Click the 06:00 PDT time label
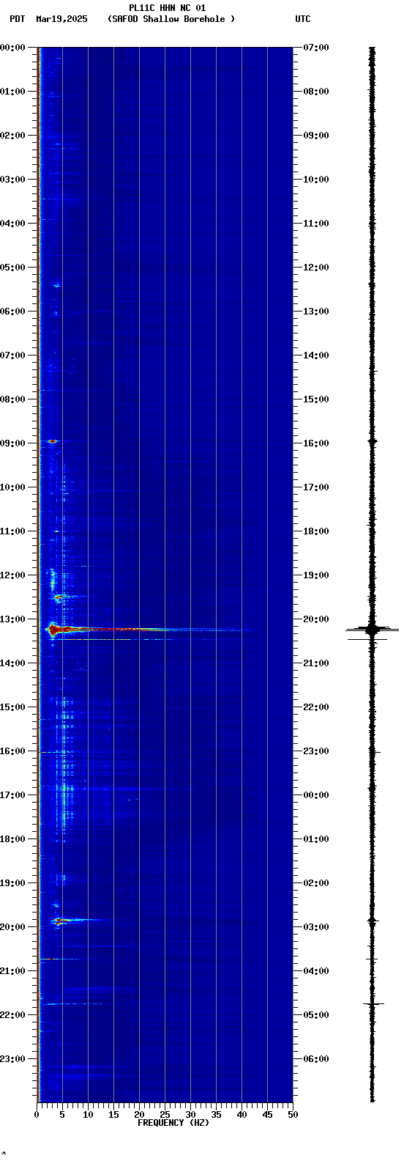 pyautogui.click(x=12, y=312)
